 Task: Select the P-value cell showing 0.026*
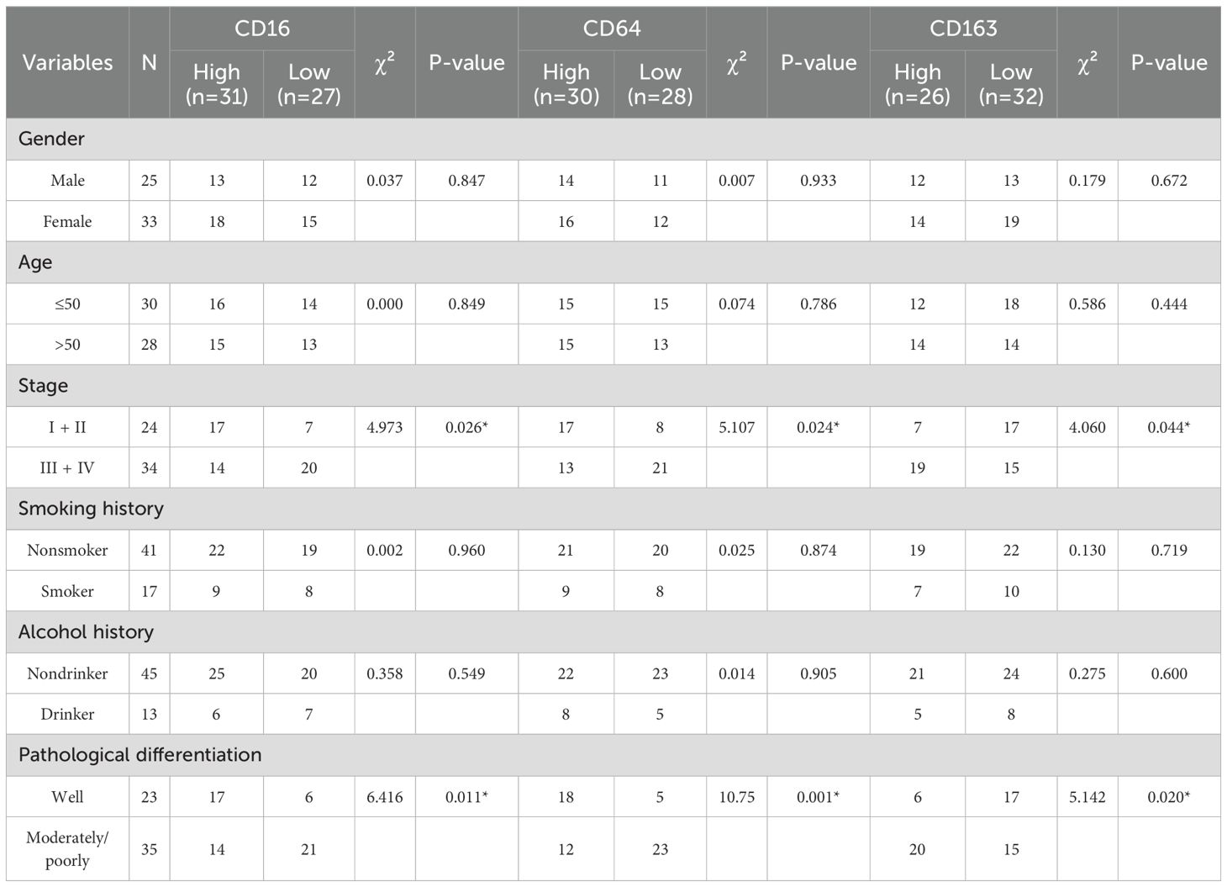click(x=466, y=427)
